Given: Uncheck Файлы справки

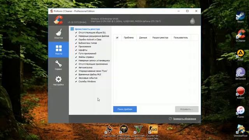Looking at the screenshot, I should pyautogui.click(x=76, y=57).
